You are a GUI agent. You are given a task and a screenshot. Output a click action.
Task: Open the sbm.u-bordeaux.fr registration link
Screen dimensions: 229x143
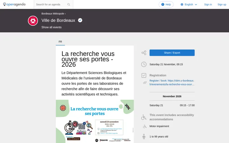pos(172,82)
